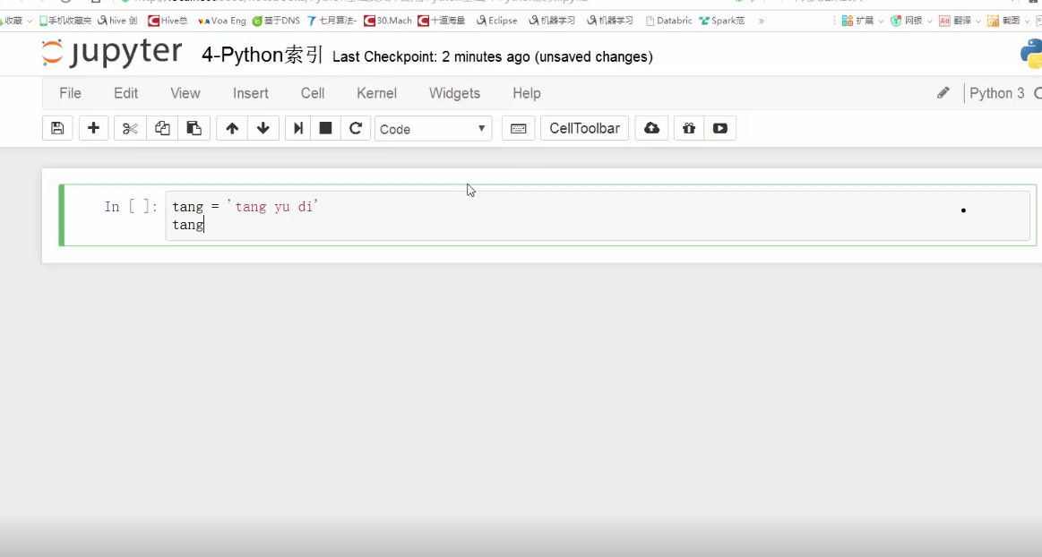Click the save and checkpoint icon
The height and width of the screenshot is (557, 1042).
[x=57, y=128]
